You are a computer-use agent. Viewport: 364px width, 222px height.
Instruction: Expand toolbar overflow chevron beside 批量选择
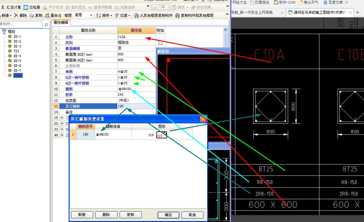coord(148,6)
